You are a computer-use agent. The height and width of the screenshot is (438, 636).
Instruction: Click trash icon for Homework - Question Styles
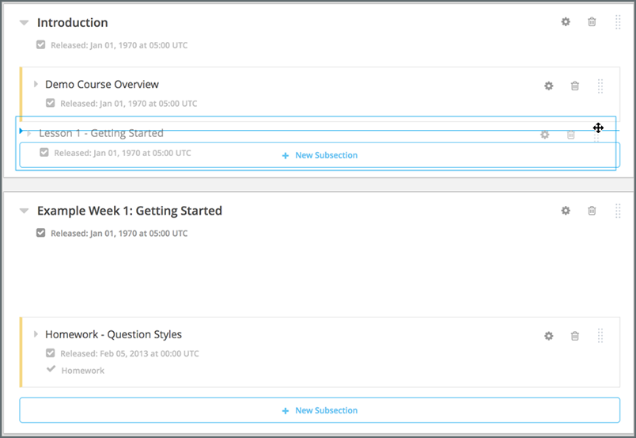(x=575, y=336)
